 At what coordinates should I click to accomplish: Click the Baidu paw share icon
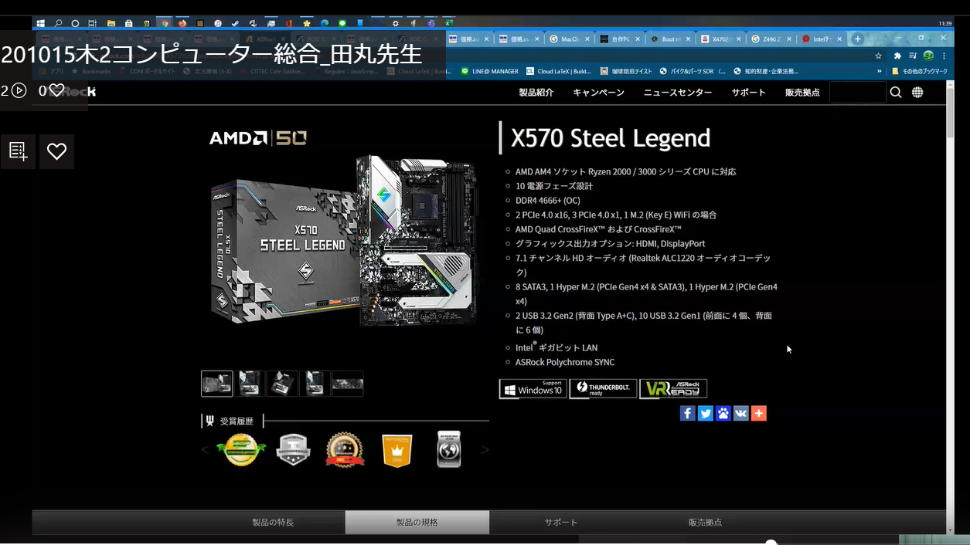pos(723,413)
